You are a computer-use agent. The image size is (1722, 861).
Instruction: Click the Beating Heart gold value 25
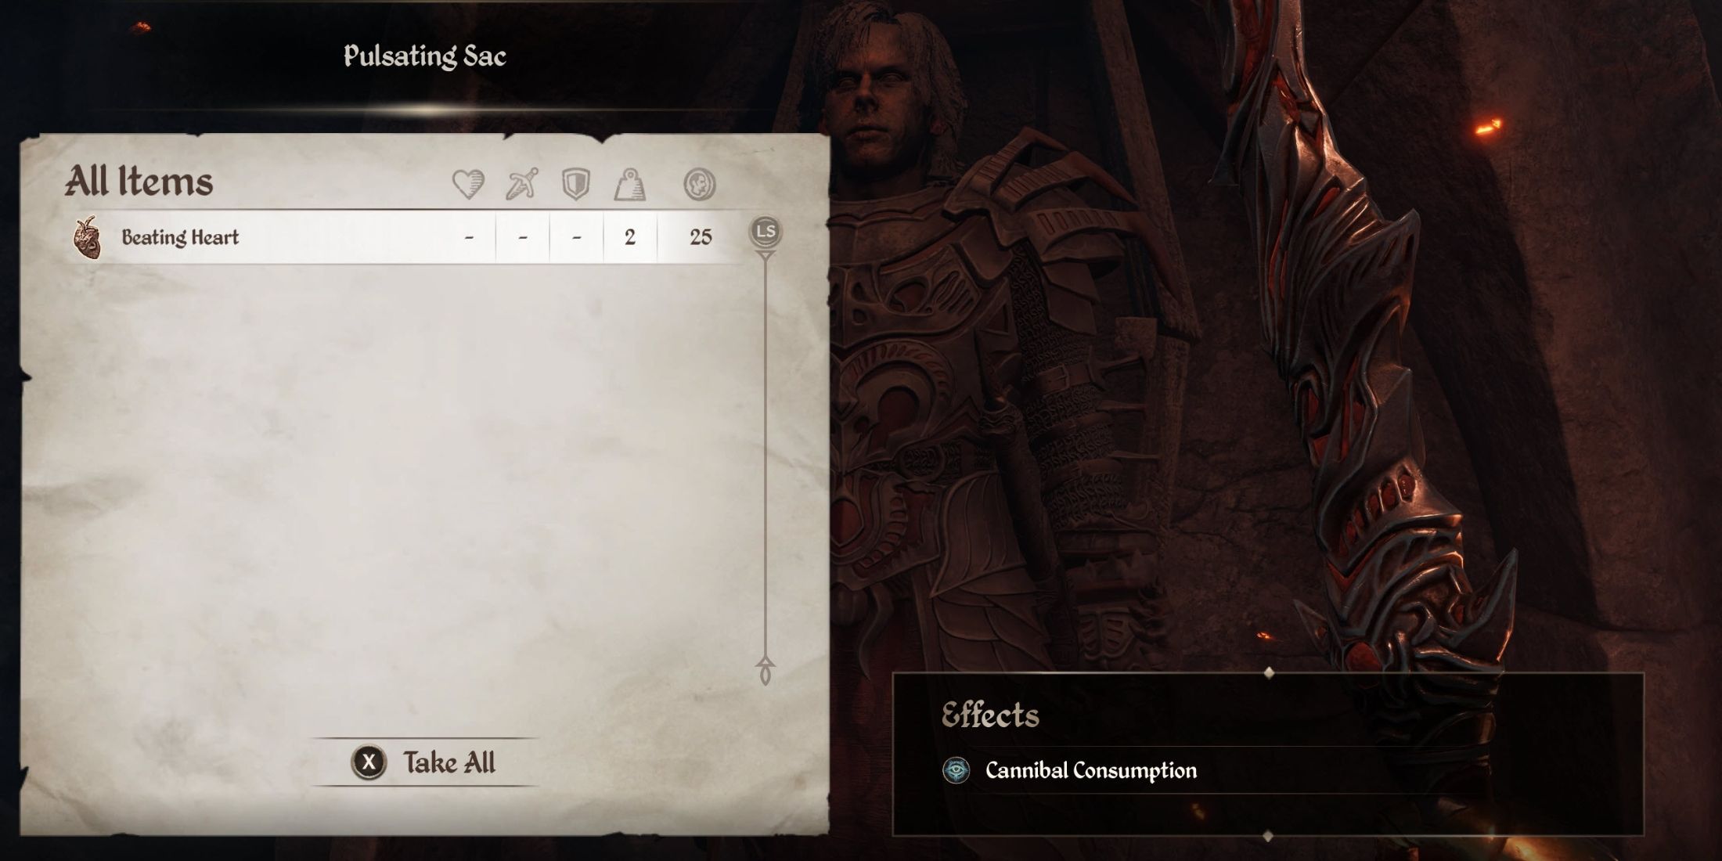click(701, 237)
